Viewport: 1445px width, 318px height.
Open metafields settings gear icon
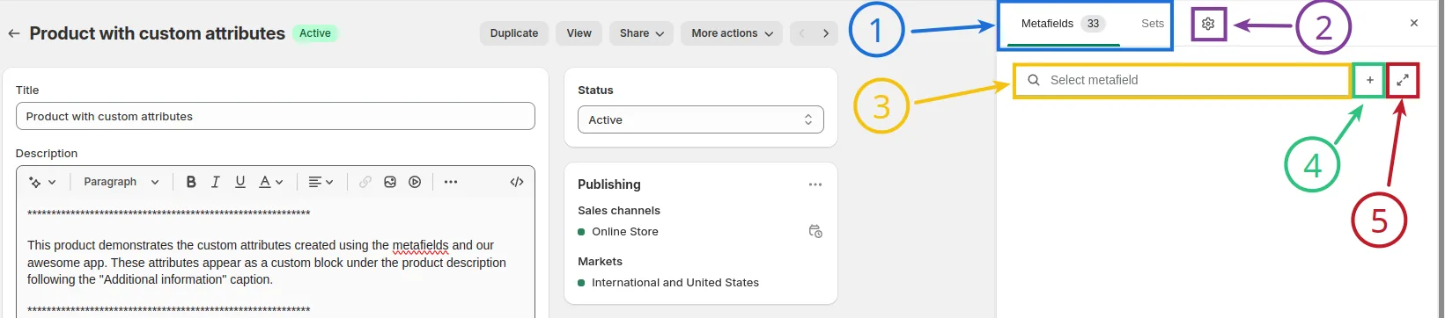tap(1208, 24)
